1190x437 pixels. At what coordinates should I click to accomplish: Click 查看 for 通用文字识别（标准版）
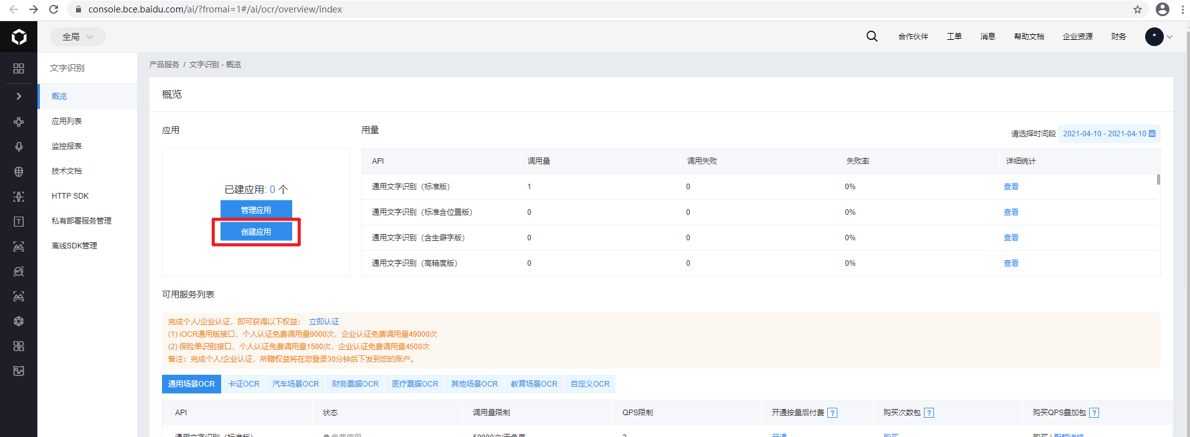[1011, 187]
